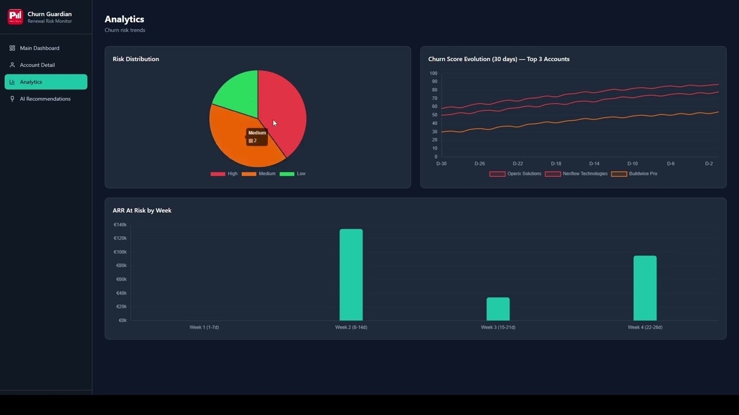Click the "Analytics" page heading
Screen dimensions: 739x415
click(x=124, y=19)
